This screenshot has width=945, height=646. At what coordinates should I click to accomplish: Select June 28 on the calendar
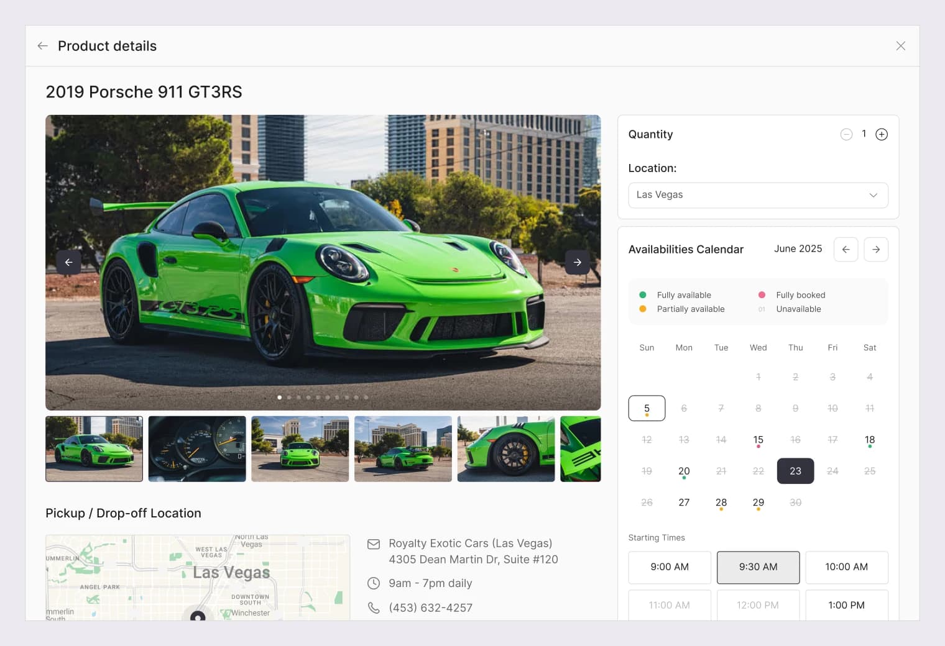click(721, 503)
